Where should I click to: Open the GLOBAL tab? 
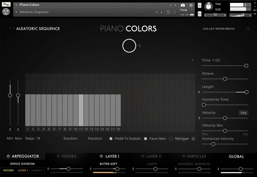[236, 156]
